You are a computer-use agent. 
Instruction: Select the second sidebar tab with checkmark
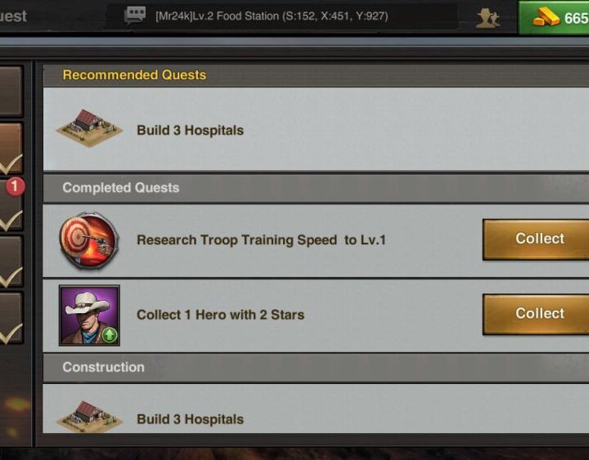pyautogui.click(x=11, y=204)
